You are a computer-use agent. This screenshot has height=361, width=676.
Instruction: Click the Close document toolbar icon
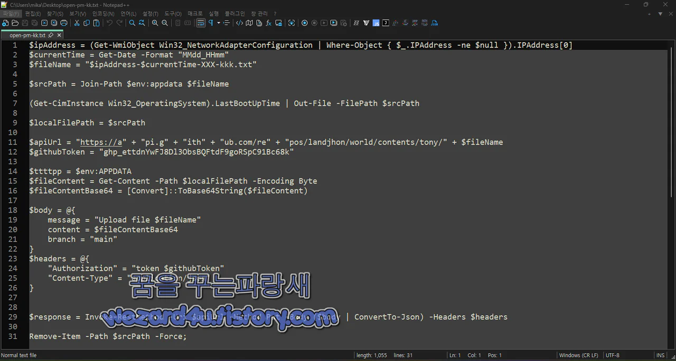click(x=44, y=23)
